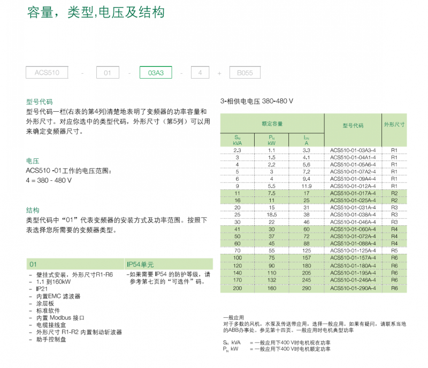Click model ACS510-01-05A6-4 in table
This screenshot has width=428, height=368.
[353, 165]
